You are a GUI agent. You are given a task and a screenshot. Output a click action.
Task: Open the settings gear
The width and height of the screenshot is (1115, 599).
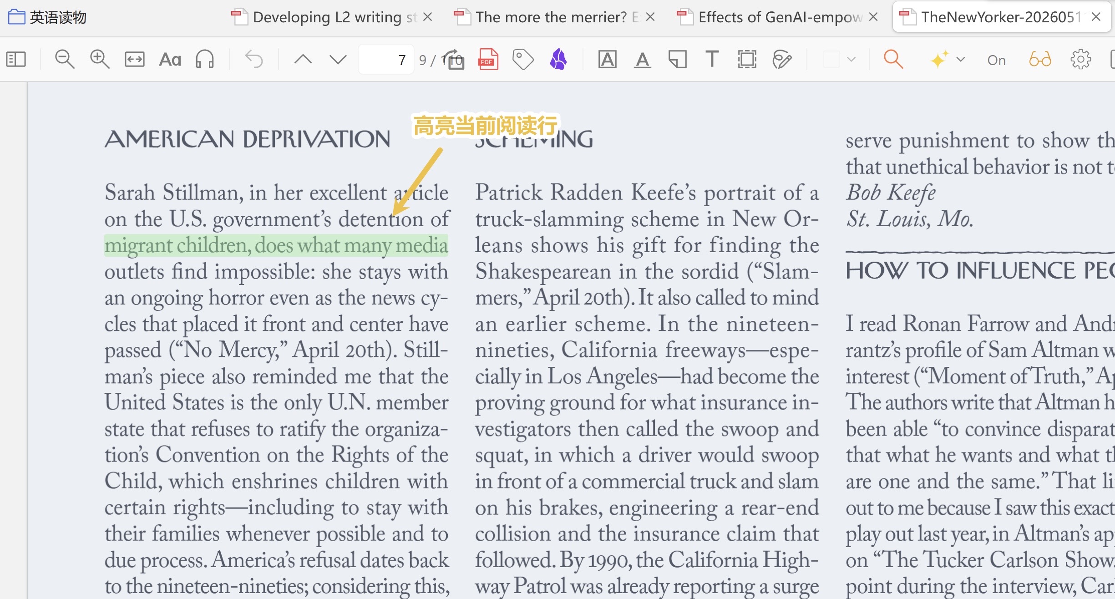pos(1080,59)
